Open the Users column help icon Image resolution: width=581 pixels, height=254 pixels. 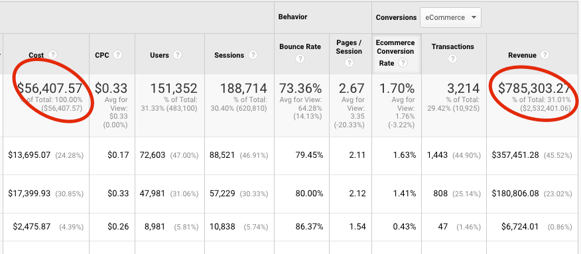(x=178, y=55)
